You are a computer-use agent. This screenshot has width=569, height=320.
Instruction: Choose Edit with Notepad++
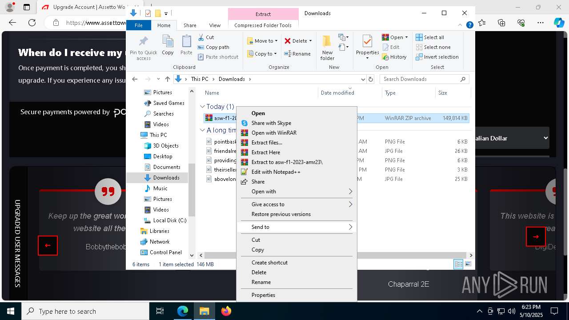[x=297, y=172]
